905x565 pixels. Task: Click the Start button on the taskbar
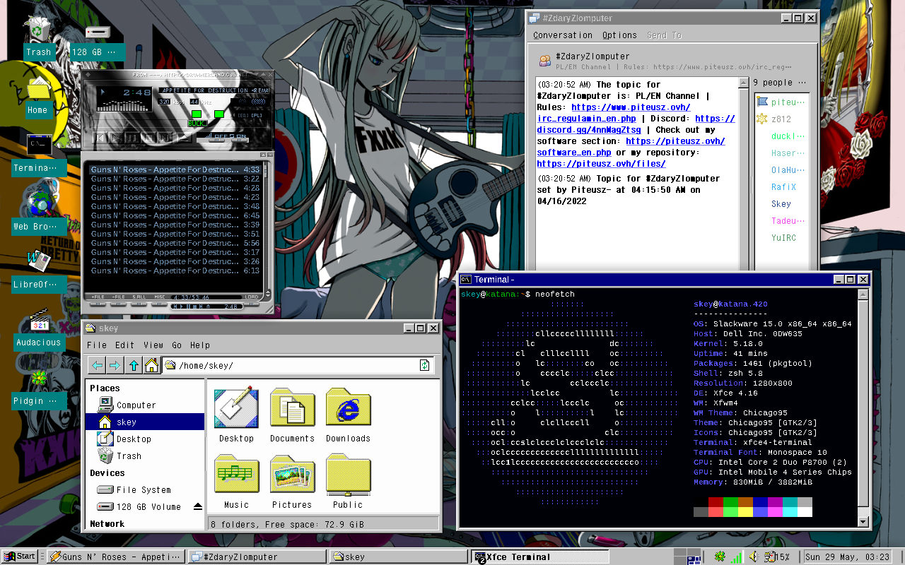tap(19, 557)
